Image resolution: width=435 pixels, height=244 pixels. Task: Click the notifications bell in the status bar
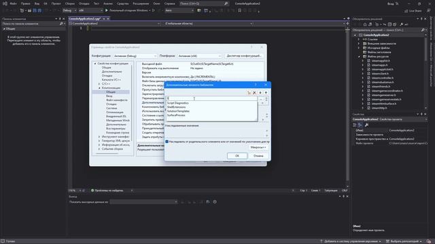pos(429,241)
